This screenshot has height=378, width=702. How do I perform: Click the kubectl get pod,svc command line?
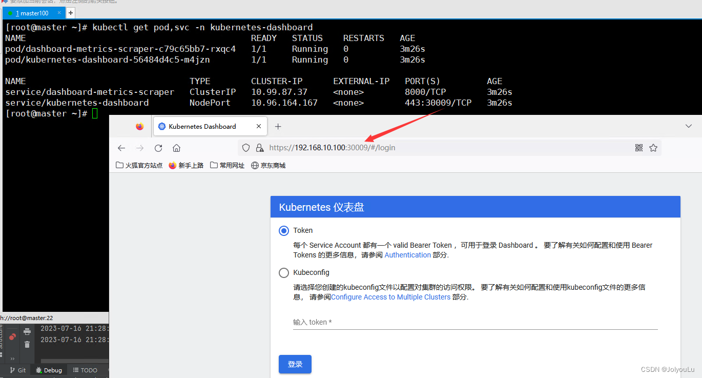pyautogui.click(x=202, y=27)
